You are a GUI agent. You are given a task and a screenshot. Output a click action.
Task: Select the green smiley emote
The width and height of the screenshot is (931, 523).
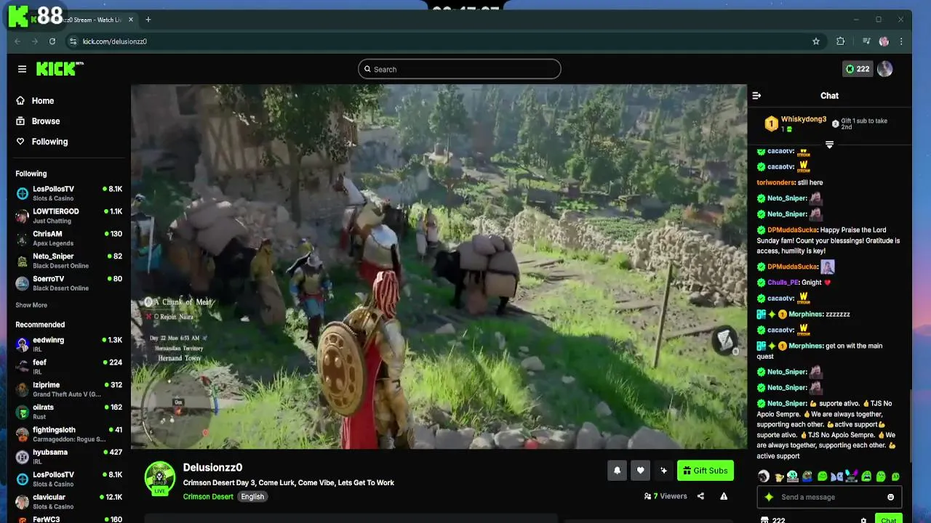pos(822,477)
